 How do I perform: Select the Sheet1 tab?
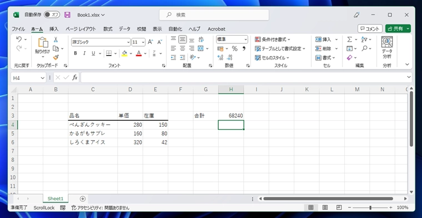(x=56, y=199)
